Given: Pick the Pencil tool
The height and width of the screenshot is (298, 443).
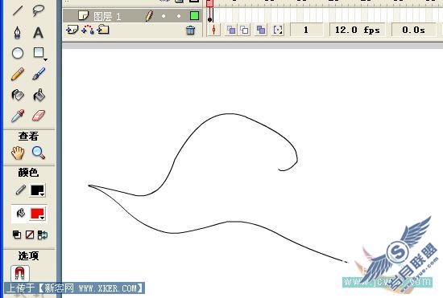Looking at the screenshot, I should 18,74.
